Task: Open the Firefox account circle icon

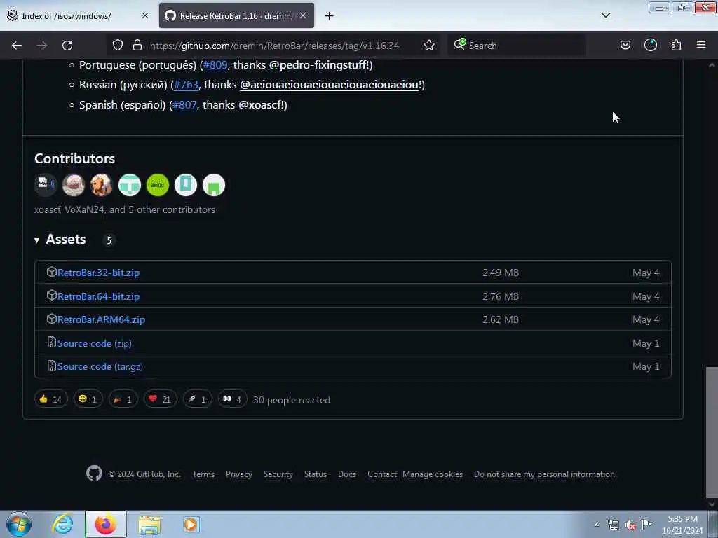Action: click(x=651, y=46)
